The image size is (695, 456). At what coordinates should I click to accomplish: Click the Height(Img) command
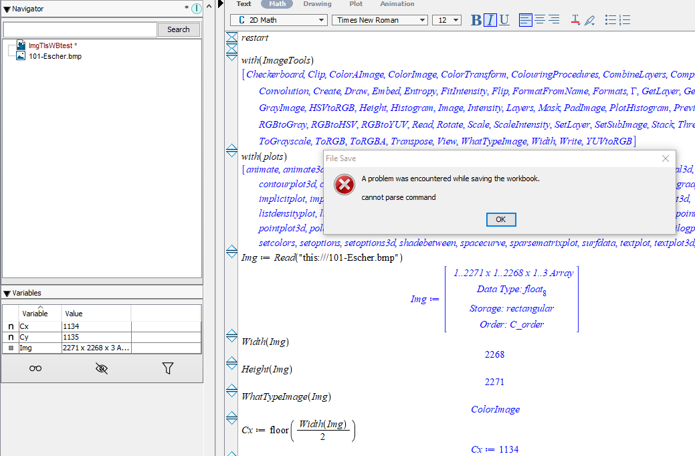267,369
